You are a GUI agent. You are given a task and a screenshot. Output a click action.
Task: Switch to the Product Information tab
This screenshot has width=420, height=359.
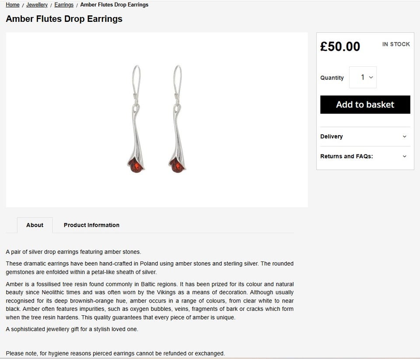[91, 225]
